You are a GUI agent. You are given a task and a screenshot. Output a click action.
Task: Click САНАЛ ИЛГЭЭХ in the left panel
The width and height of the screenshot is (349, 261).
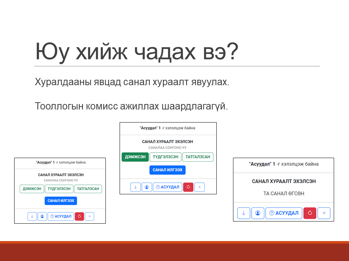[61, 200]
